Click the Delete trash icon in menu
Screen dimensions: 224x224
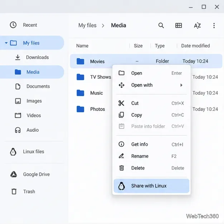(x=121, y=168)
